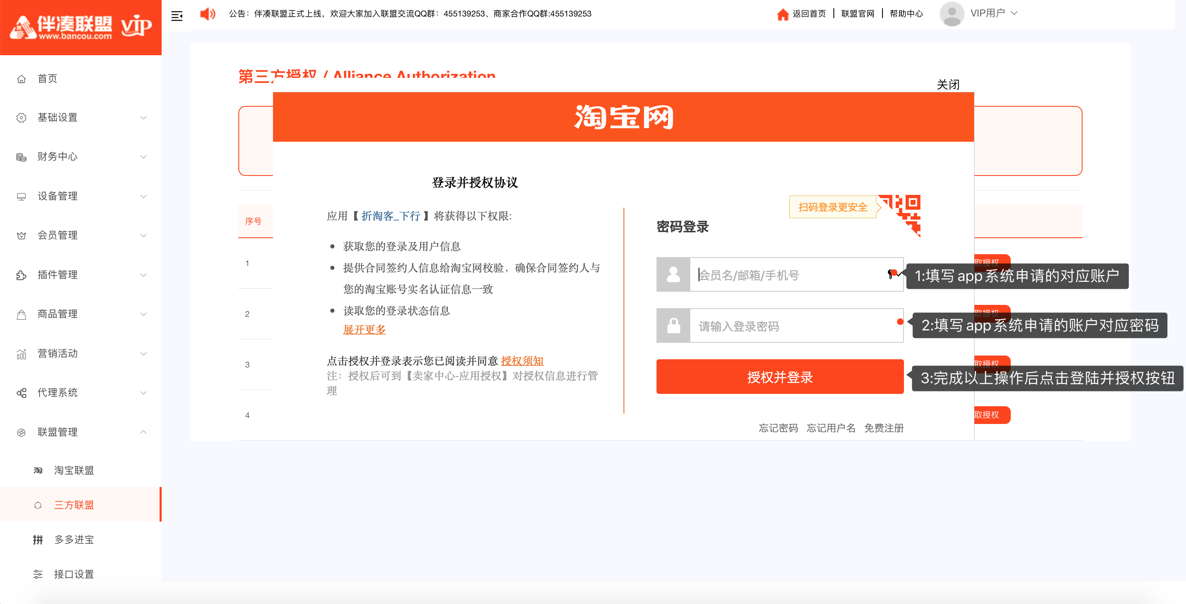Click the 插件管理 puzzle icon
Screen dimensions: 1186x604
coord(21,275)
